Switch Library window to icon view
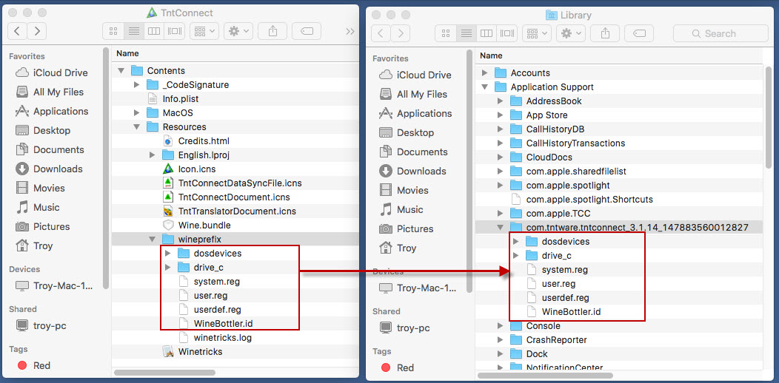The image size is (779, 383). pyautogui.click(x=446, y=33)
